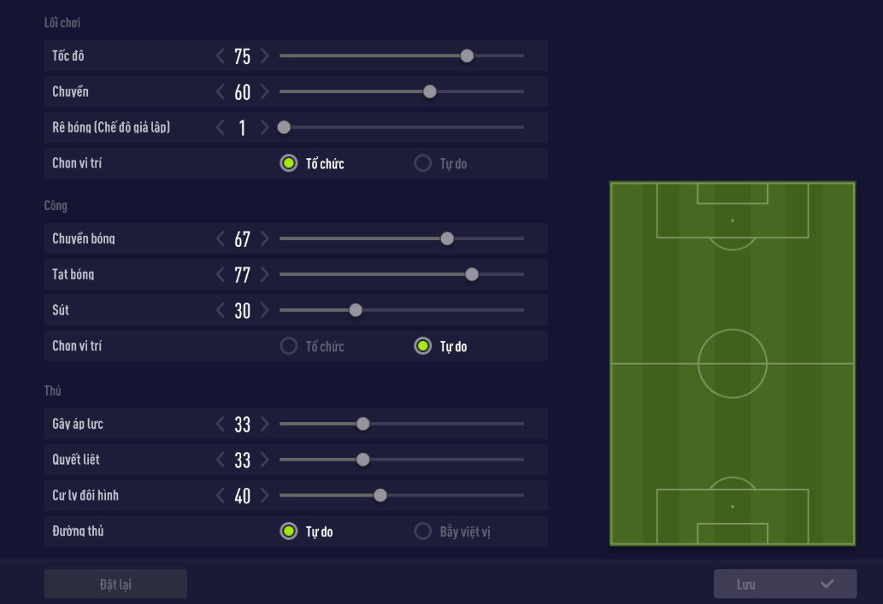Viewport: 883px width, 604px height.
Task: Decrease Chuyền bóng value with left arrow
Action: [x=221, y=239]
